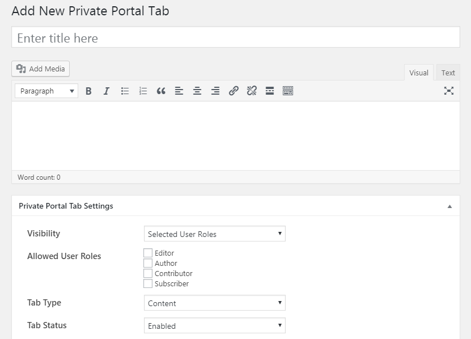The width and height of the screenshot is (471, 339).
Task: Toggle italic text formatting
Action: click(107, 91)
